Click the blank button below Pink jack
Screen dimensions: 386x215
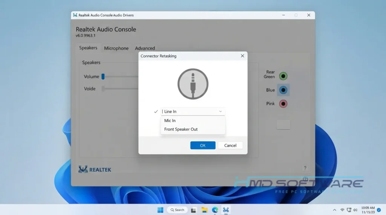[x=283, y=124]
